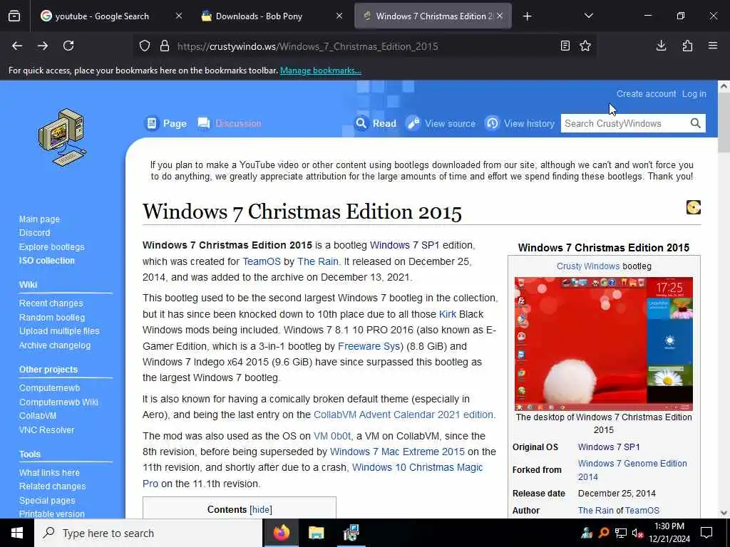The image size is (730, 547).
Task: Click the Type here to search box
Action: [x=148, y=533]
